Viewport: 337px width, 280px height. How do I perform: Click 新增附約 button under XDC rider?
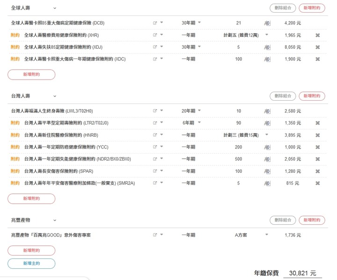click(x=31, y=74)
